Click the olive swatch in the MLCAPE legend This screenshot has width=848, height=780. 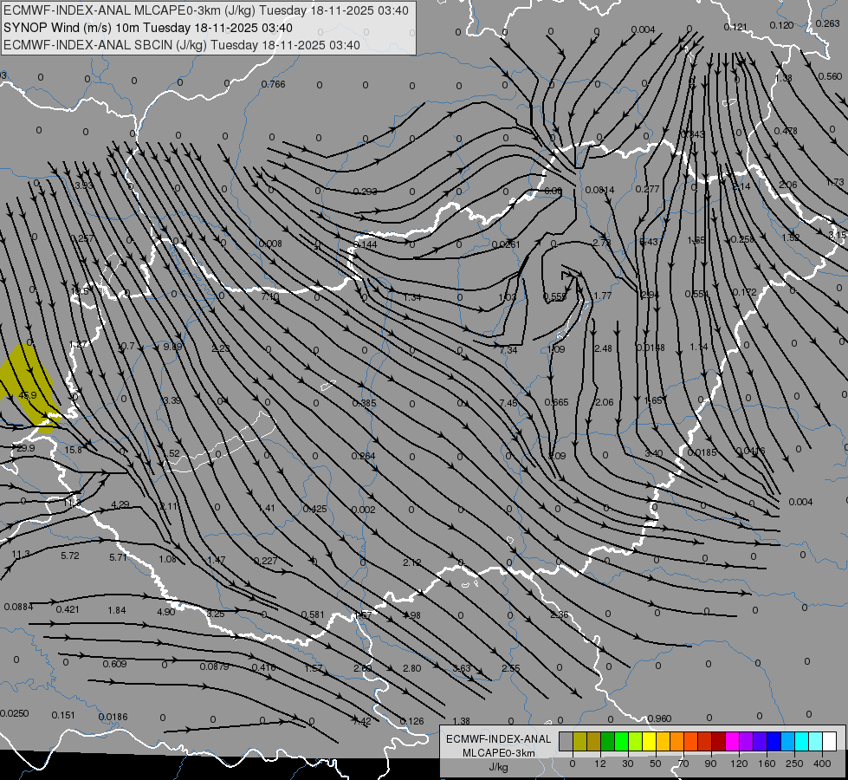pyautogui.click(x=579, y=741)
